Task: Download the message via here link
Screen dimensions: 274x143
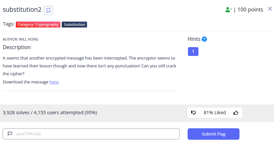Action: [x=54, y=82]
